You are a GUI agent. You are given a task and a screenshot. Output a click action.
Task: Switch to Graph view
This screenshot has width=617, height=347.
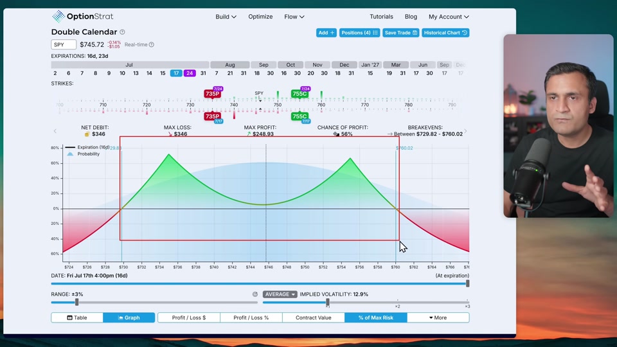pyautogui.click(x=129, y=317)
